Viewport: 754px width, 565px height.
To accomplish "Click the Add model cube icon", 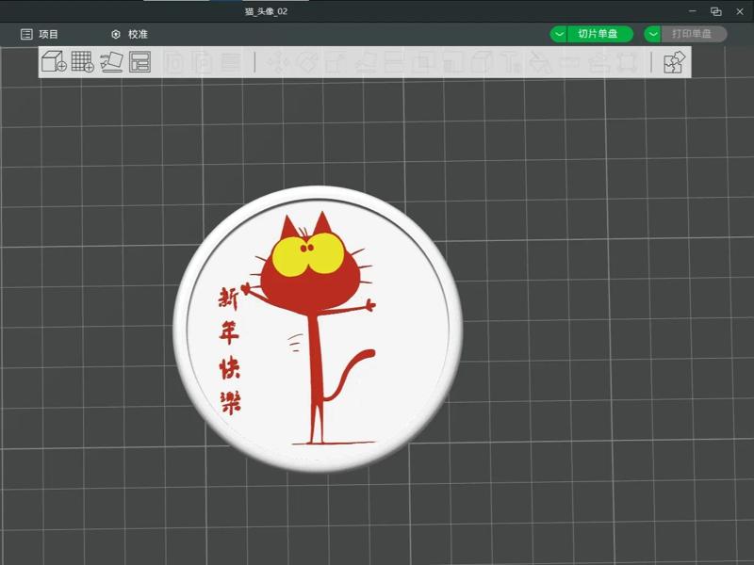I will tap(54, 61).
